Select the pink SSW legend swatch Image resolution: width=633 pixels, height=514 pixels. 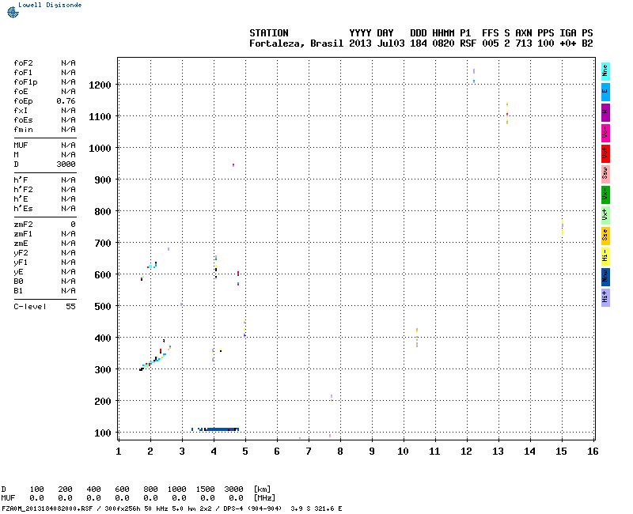pyautogui.click(x=605, y=174)
